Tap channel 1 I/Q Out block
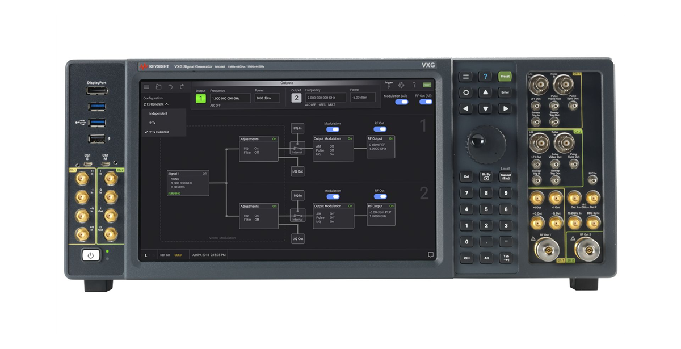 pyautogui.click(x=297, y=171)
